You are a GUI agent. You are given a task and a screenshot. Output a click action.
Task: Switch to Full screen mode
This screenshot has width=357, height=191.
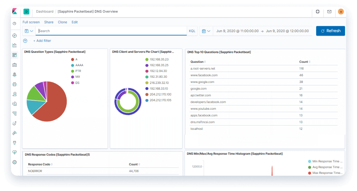click(31, 22)
